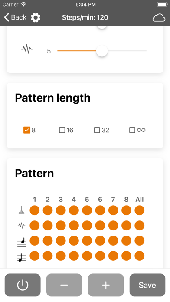Increase steps per minute with the plus button

pos(106,285)
